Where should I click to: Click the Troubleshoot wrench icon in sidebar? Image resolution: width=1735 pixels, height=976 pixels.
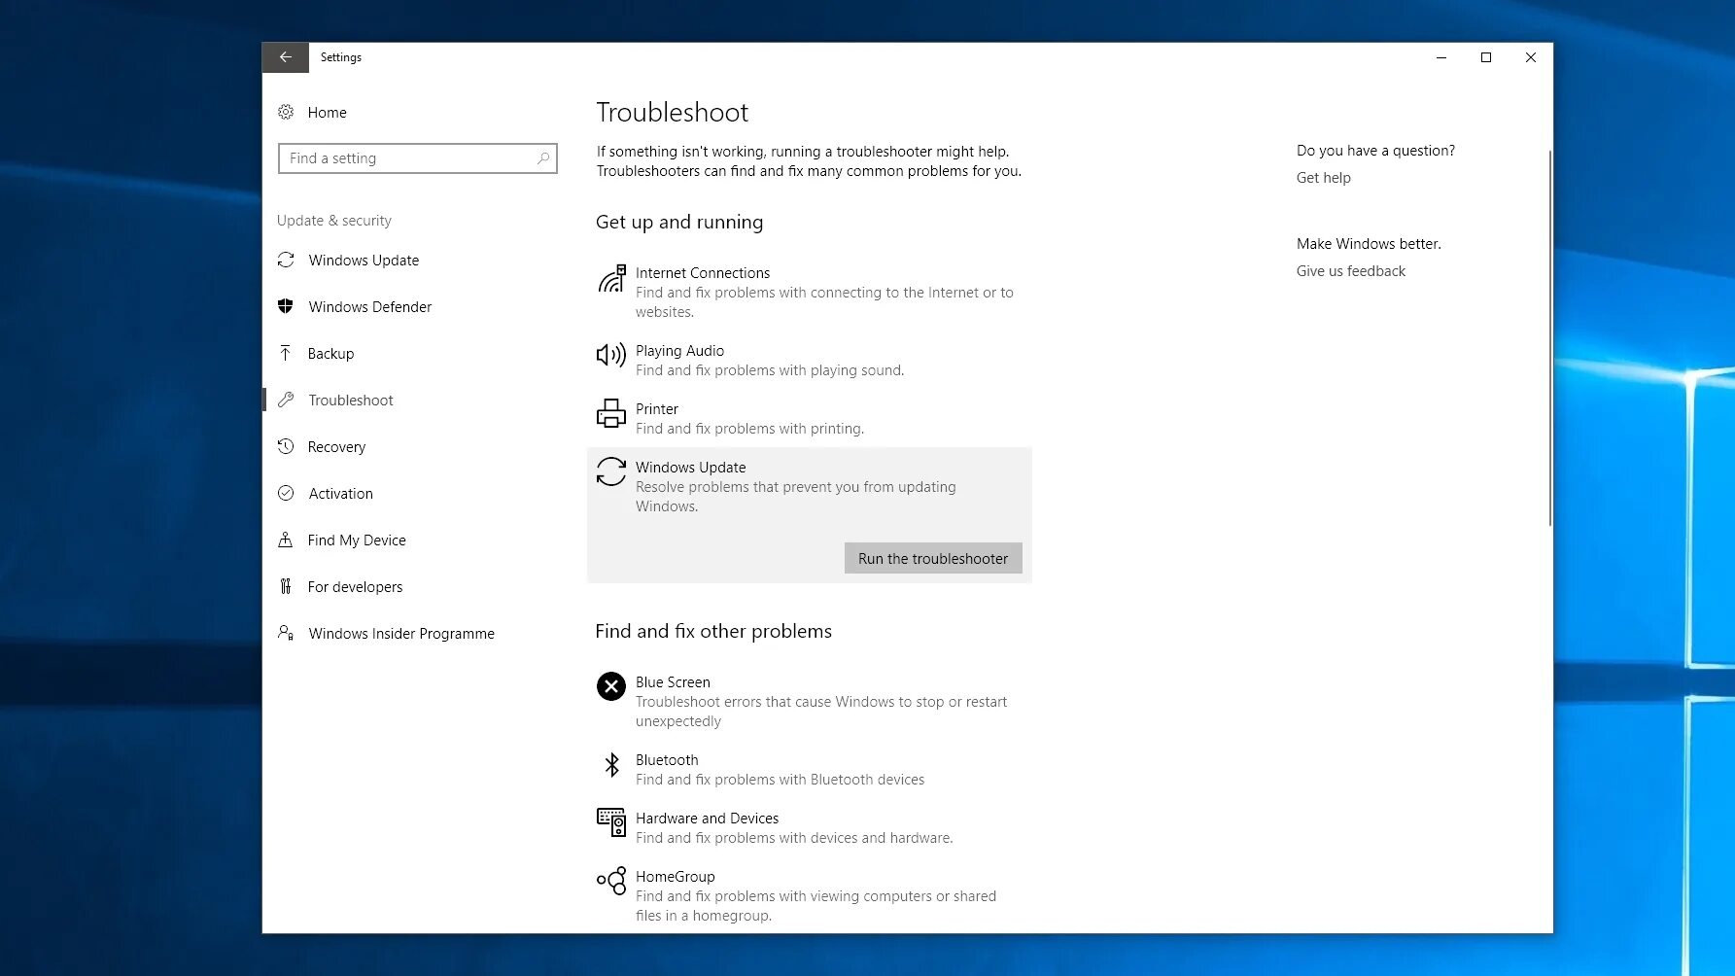tap(286, 400)
